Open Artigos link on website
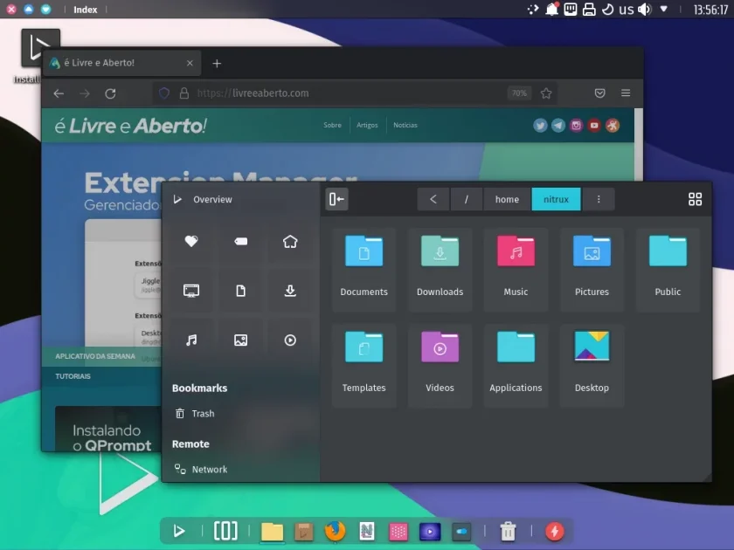 (x=367, y=125)
